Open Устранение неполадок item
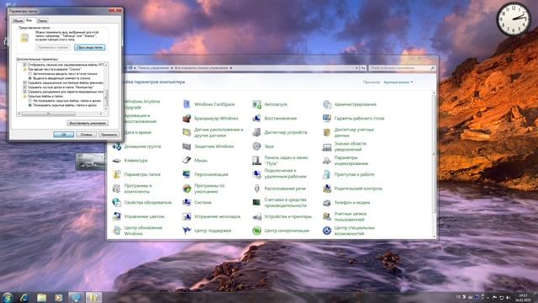 tap(211, 217)
